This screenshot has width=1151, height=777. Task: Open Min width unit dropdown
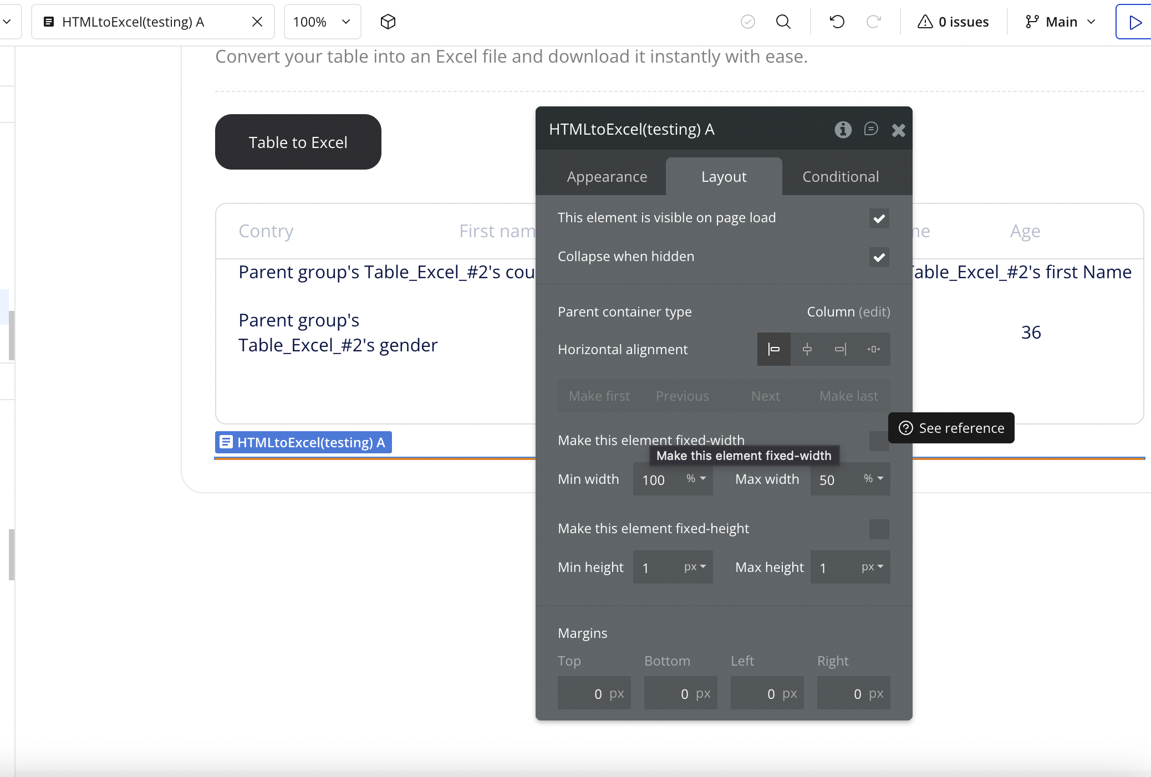696,479
